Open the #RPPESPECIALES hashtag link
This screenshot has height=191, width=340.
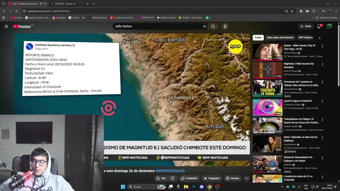tap(170, 171)
